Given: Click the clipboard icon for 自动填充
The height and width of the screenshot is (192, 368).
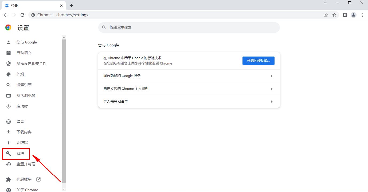Looking at the screenshot, I should point(9,53).
